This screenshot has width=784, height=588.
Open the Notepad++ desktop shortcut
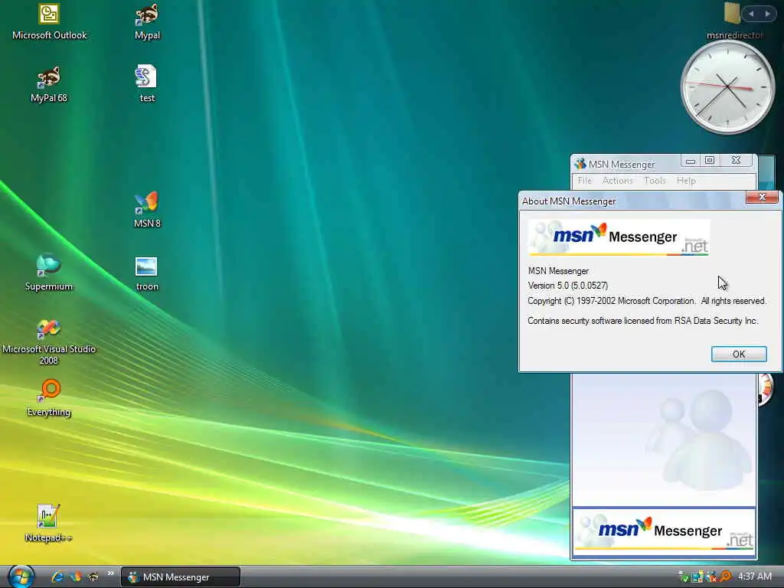point(48,523)
